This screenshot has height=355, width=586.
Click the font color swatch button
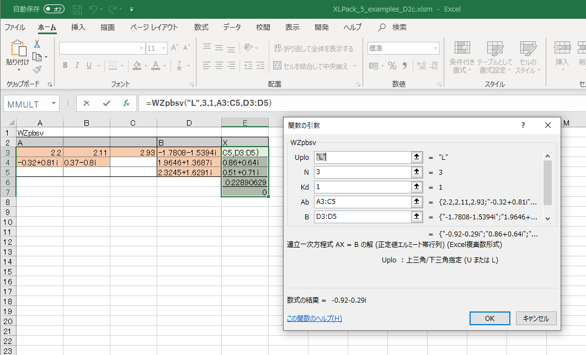coord(156,66)
